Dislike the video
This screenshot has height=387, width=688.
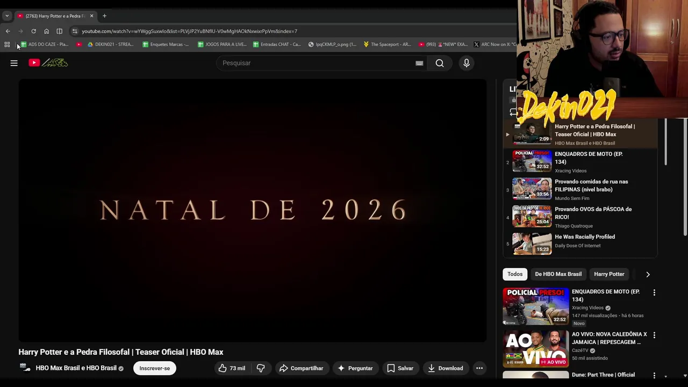click(261, 368)
